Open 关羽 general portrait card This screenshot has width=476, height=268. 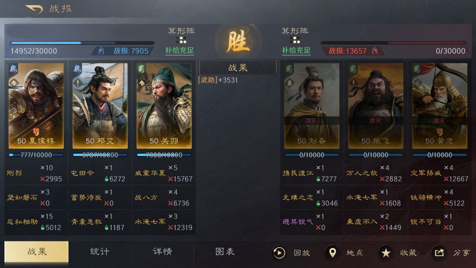(164, 106)
